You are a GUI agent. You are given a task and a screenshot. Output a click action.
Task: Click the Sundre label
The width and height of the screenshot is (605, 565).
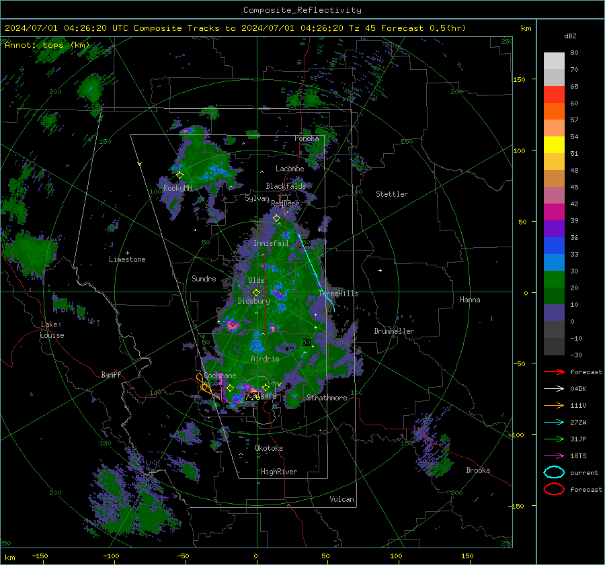click(204, 278)
